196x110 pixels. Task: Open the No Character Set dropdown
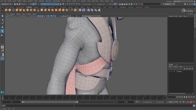click(148, 102)
